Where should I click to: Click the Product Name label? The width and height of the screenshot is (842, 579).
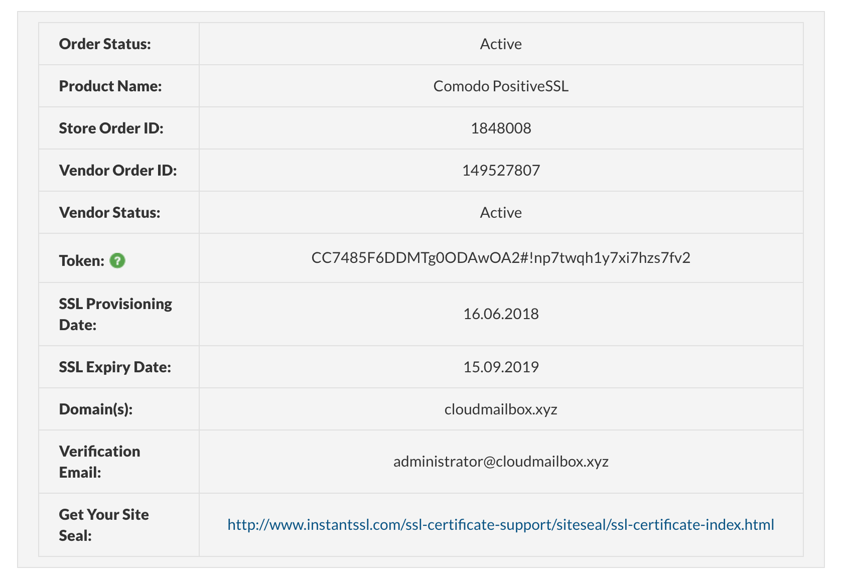tap(110, 86)
